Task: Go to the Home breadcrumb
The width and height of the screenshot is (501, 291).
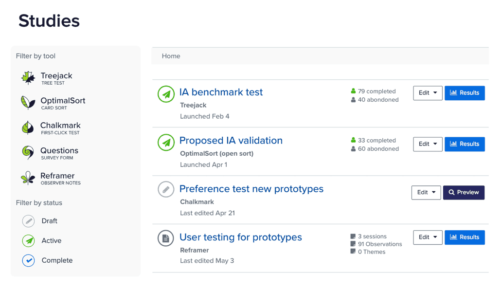Action: pos(171,56)
